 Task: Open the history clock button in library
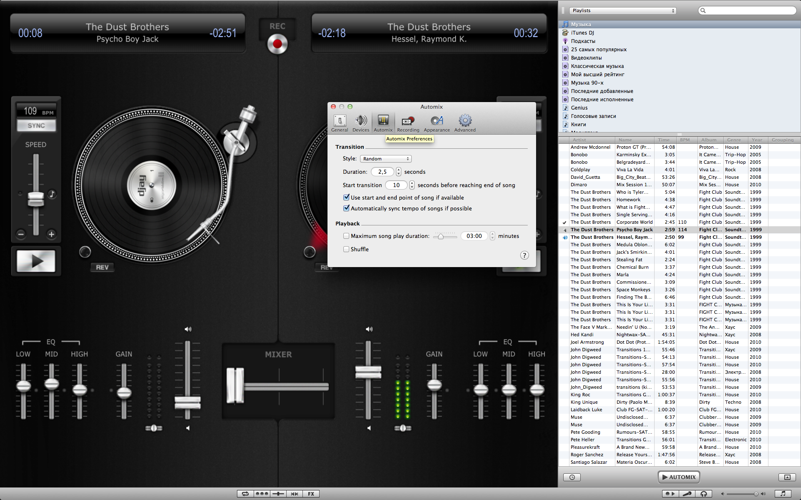(572, 477)
